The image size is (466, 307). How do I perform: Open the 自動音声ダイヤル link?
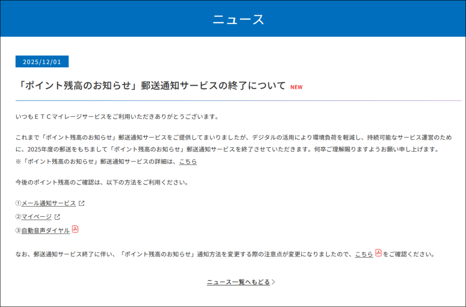click(46, 231)
